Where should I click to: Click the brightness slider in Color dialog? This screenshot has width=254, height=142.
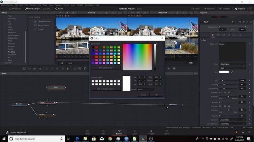click(x=155, y=57)
